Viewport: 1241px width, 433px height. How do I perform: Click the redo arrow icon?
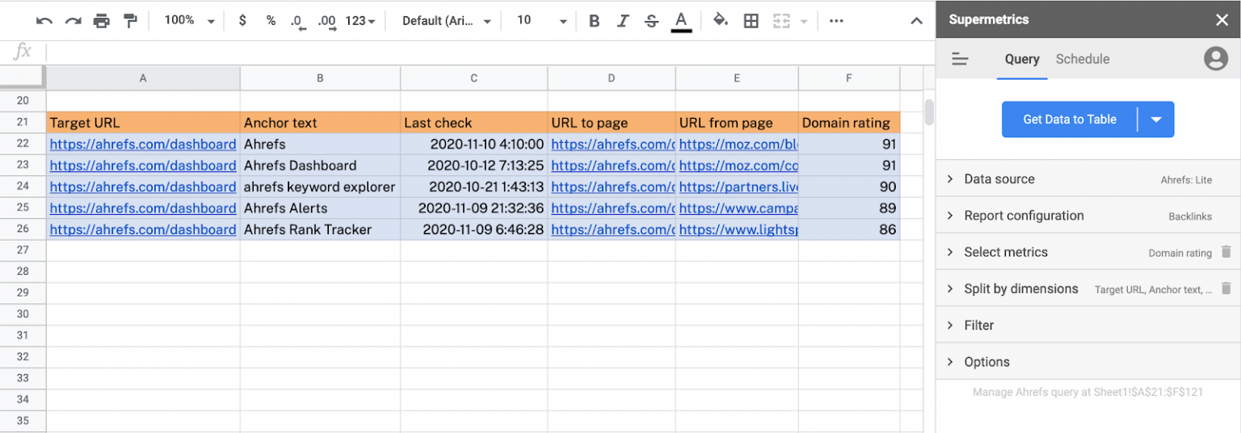click(x=73, y=21)
